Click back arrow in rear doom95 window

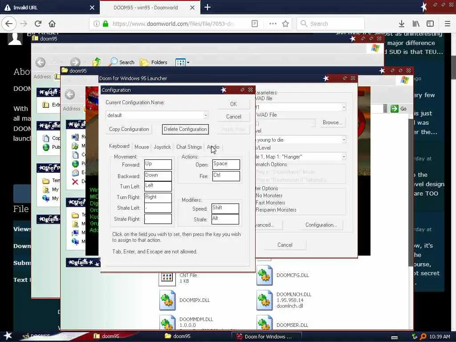pos(41,62)
